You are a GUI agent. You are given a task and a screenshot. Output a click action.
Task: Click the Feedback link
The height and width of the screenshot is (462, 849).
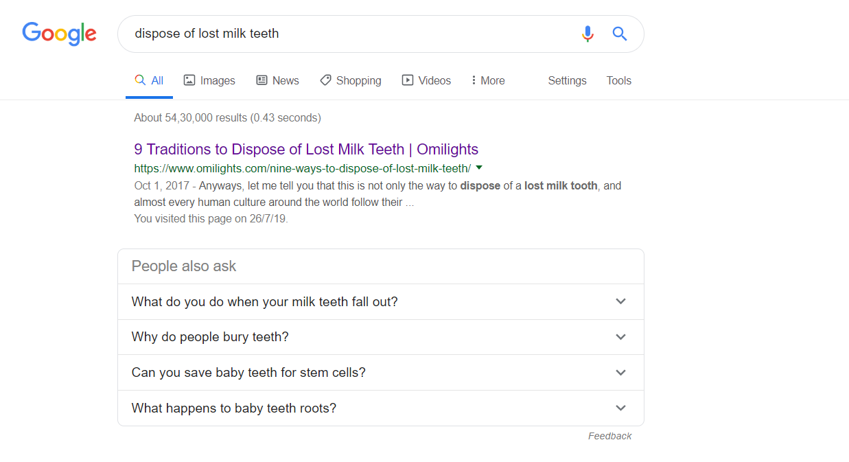click(609, 436)
